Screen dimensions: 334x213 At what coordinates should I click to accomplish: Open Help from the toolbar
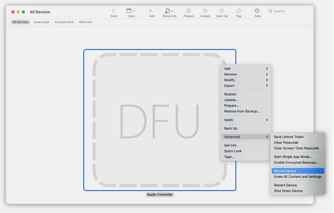pos(257,11)
